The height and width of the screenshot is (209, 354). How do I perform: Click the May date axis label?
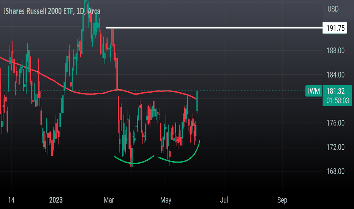tap(166, 200)
